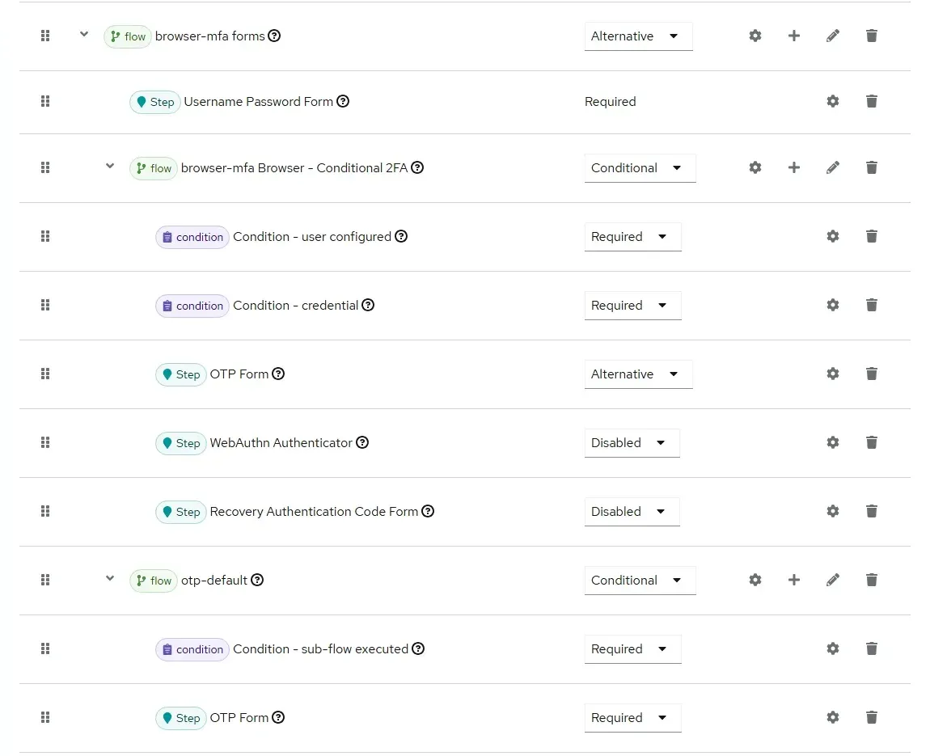Open settings for Alternative OTP Form step
The image size is (930, 756).
[833, 374]
